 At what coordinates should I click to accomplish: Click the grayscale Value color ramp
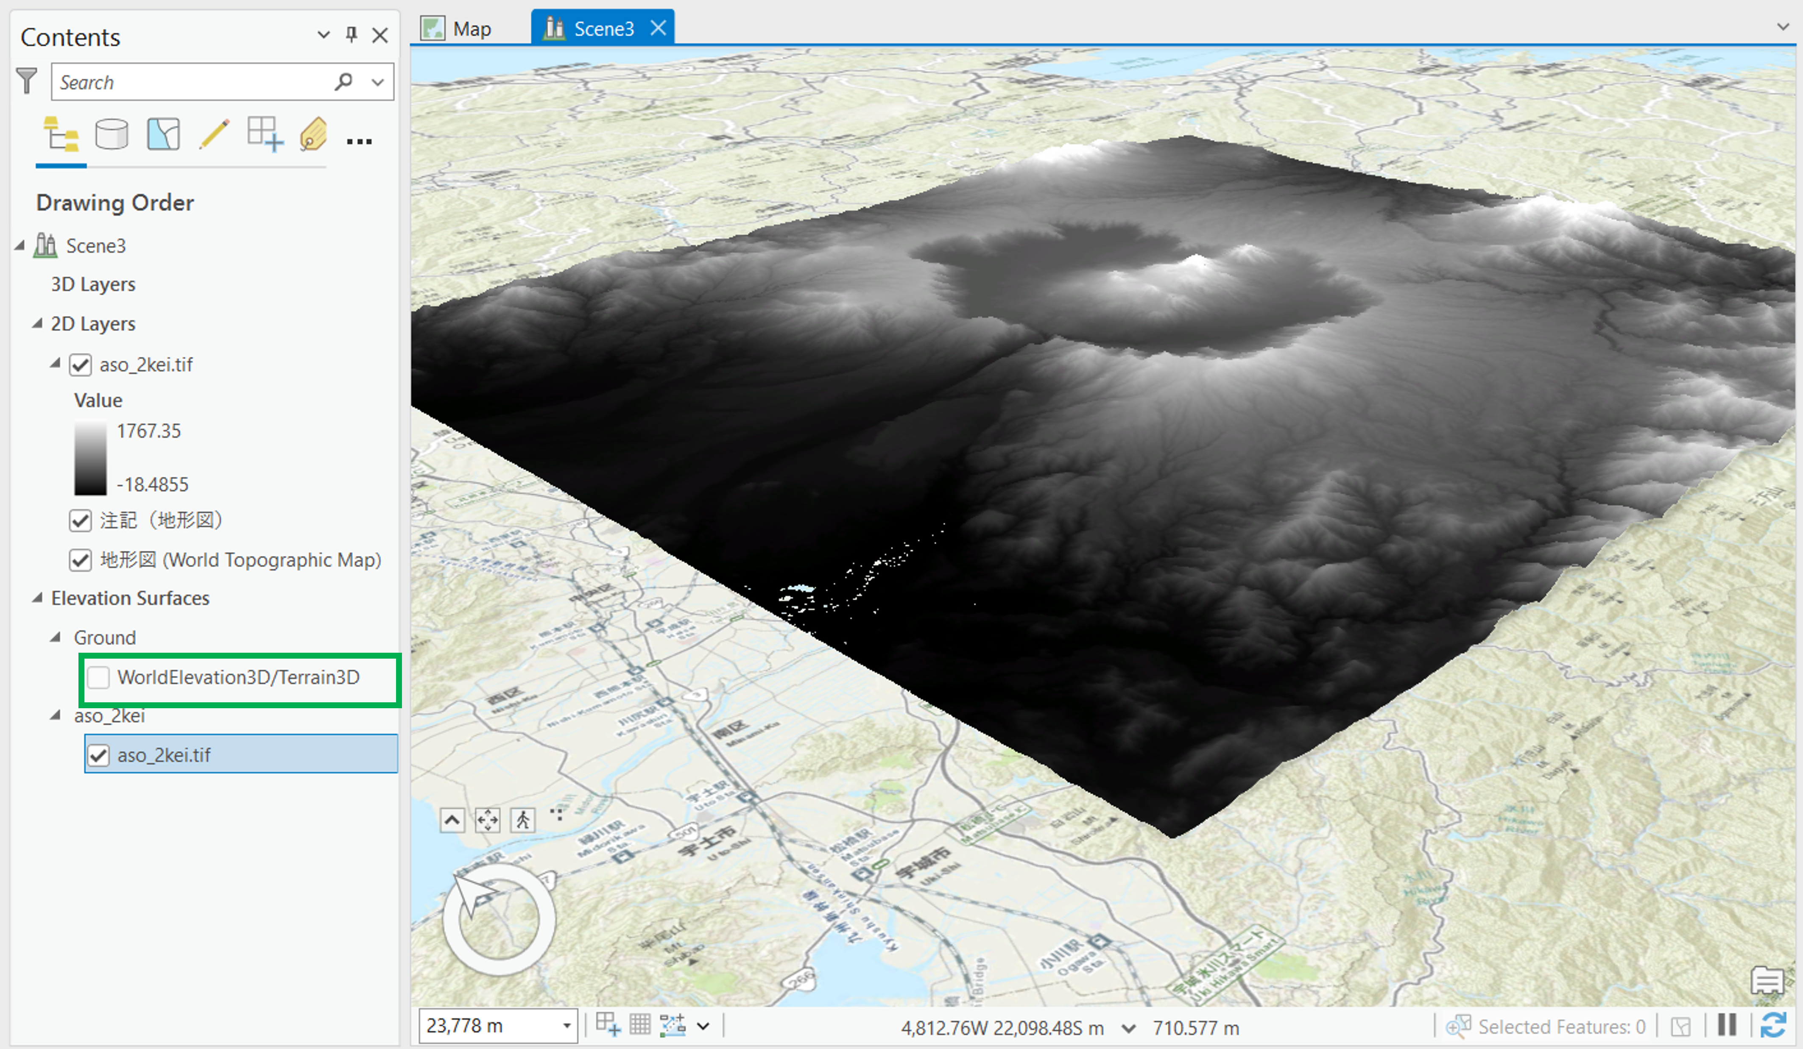tap(90, 458)
